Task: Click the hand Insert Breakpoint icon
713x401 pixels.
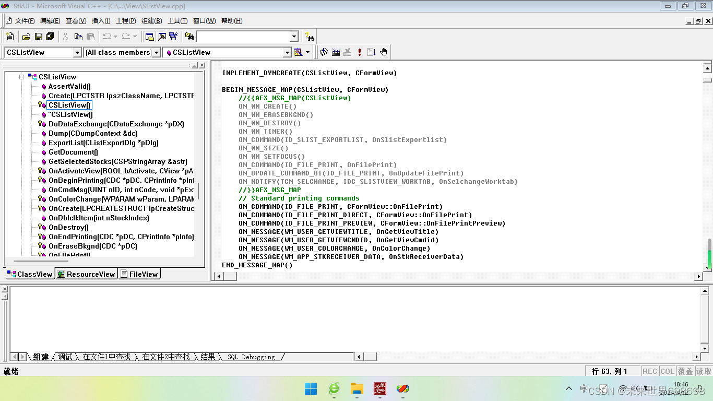Action: [384, 52]
